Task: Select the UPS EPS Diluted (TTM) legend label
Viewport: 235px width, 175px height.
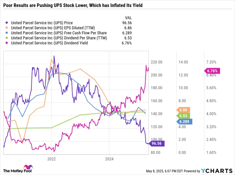Action: click(53, 28)
